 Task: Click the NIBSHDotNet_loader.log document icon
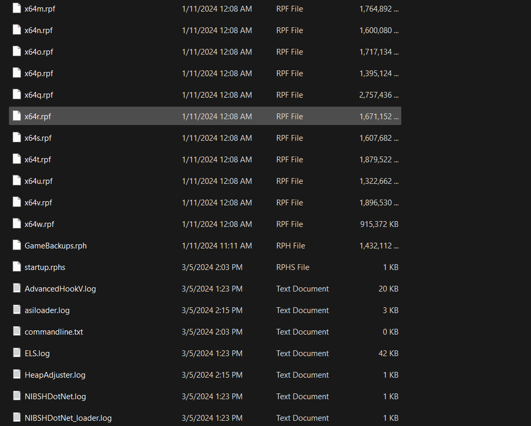(17, 418)
